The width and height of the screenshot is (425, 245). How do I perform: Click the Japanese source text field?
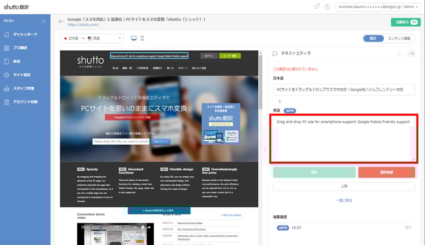click(x=344, y=89)
